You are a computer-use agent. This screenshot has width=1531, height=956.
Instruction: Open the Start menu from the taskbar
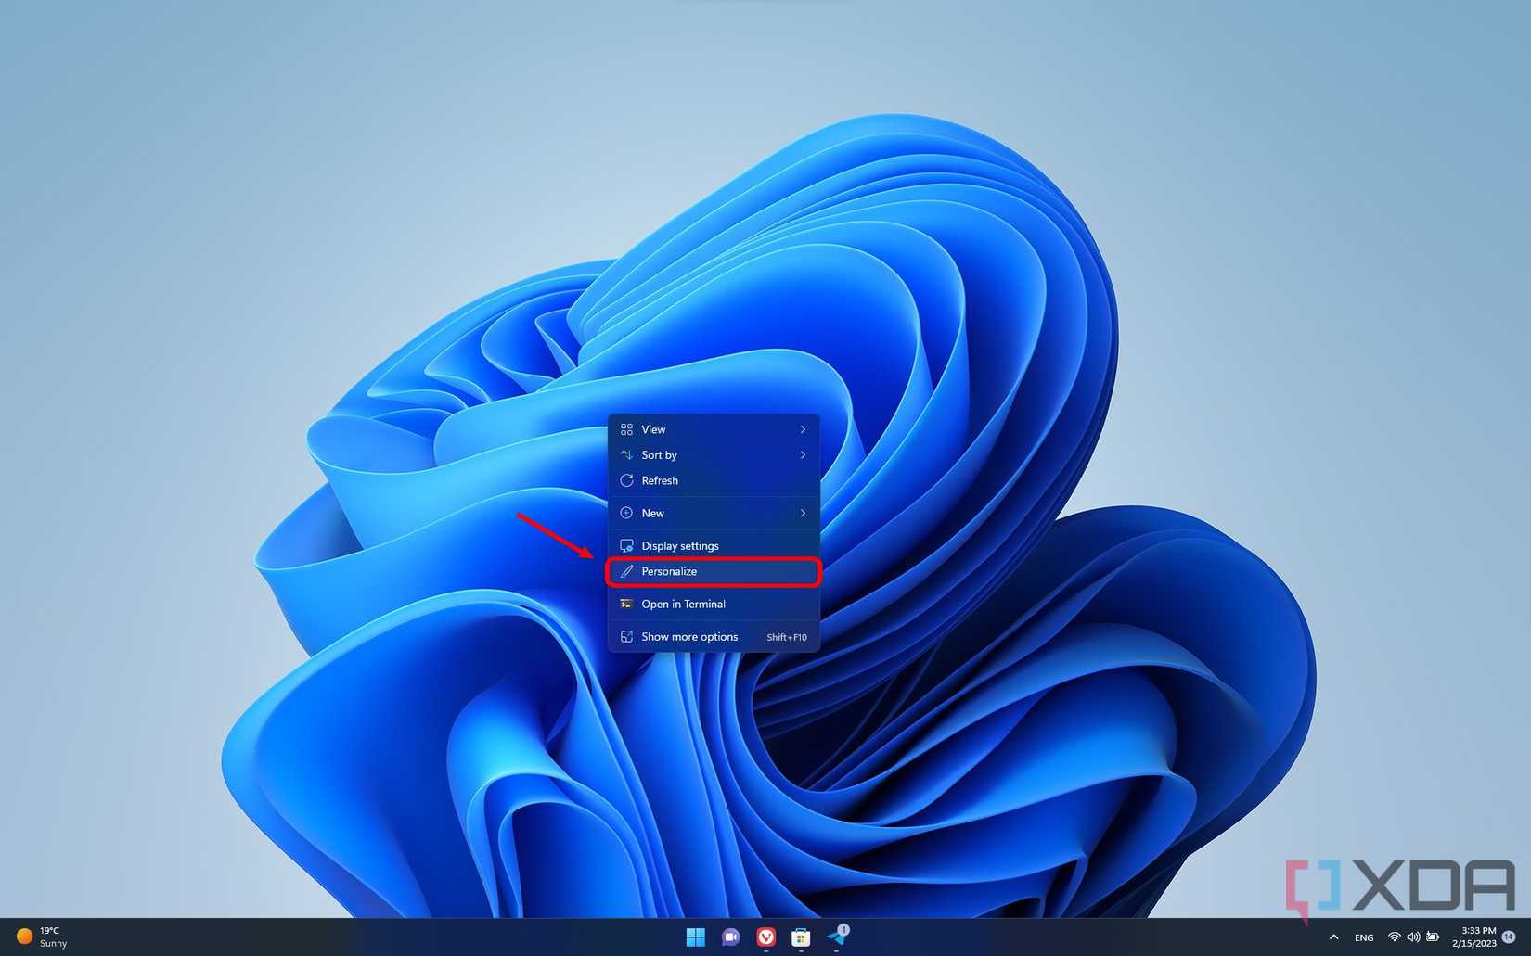click(x=694, y=937)
